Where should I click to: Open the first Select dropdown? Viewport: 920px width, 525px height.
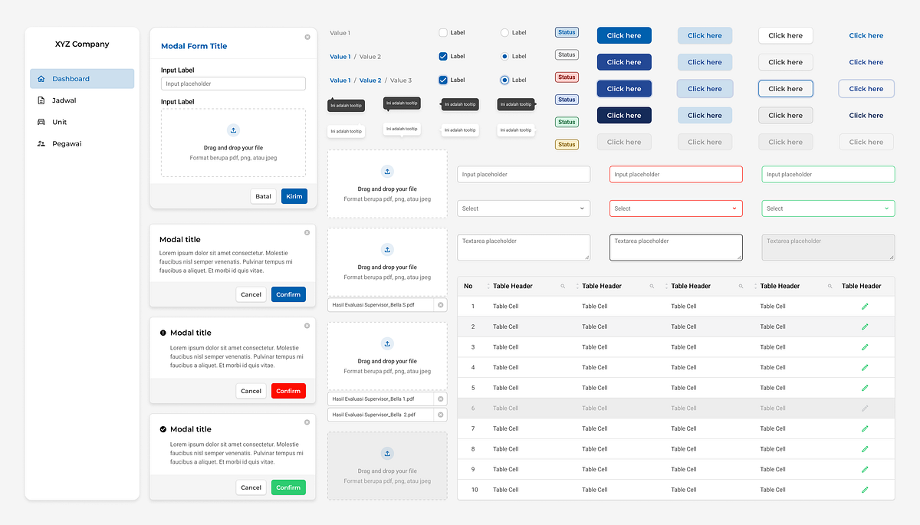(524, 208)
